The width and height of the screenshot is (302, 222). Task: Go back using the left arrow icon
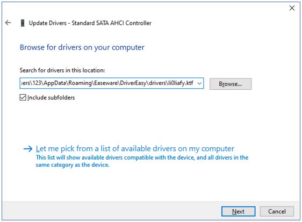point(8,23)
